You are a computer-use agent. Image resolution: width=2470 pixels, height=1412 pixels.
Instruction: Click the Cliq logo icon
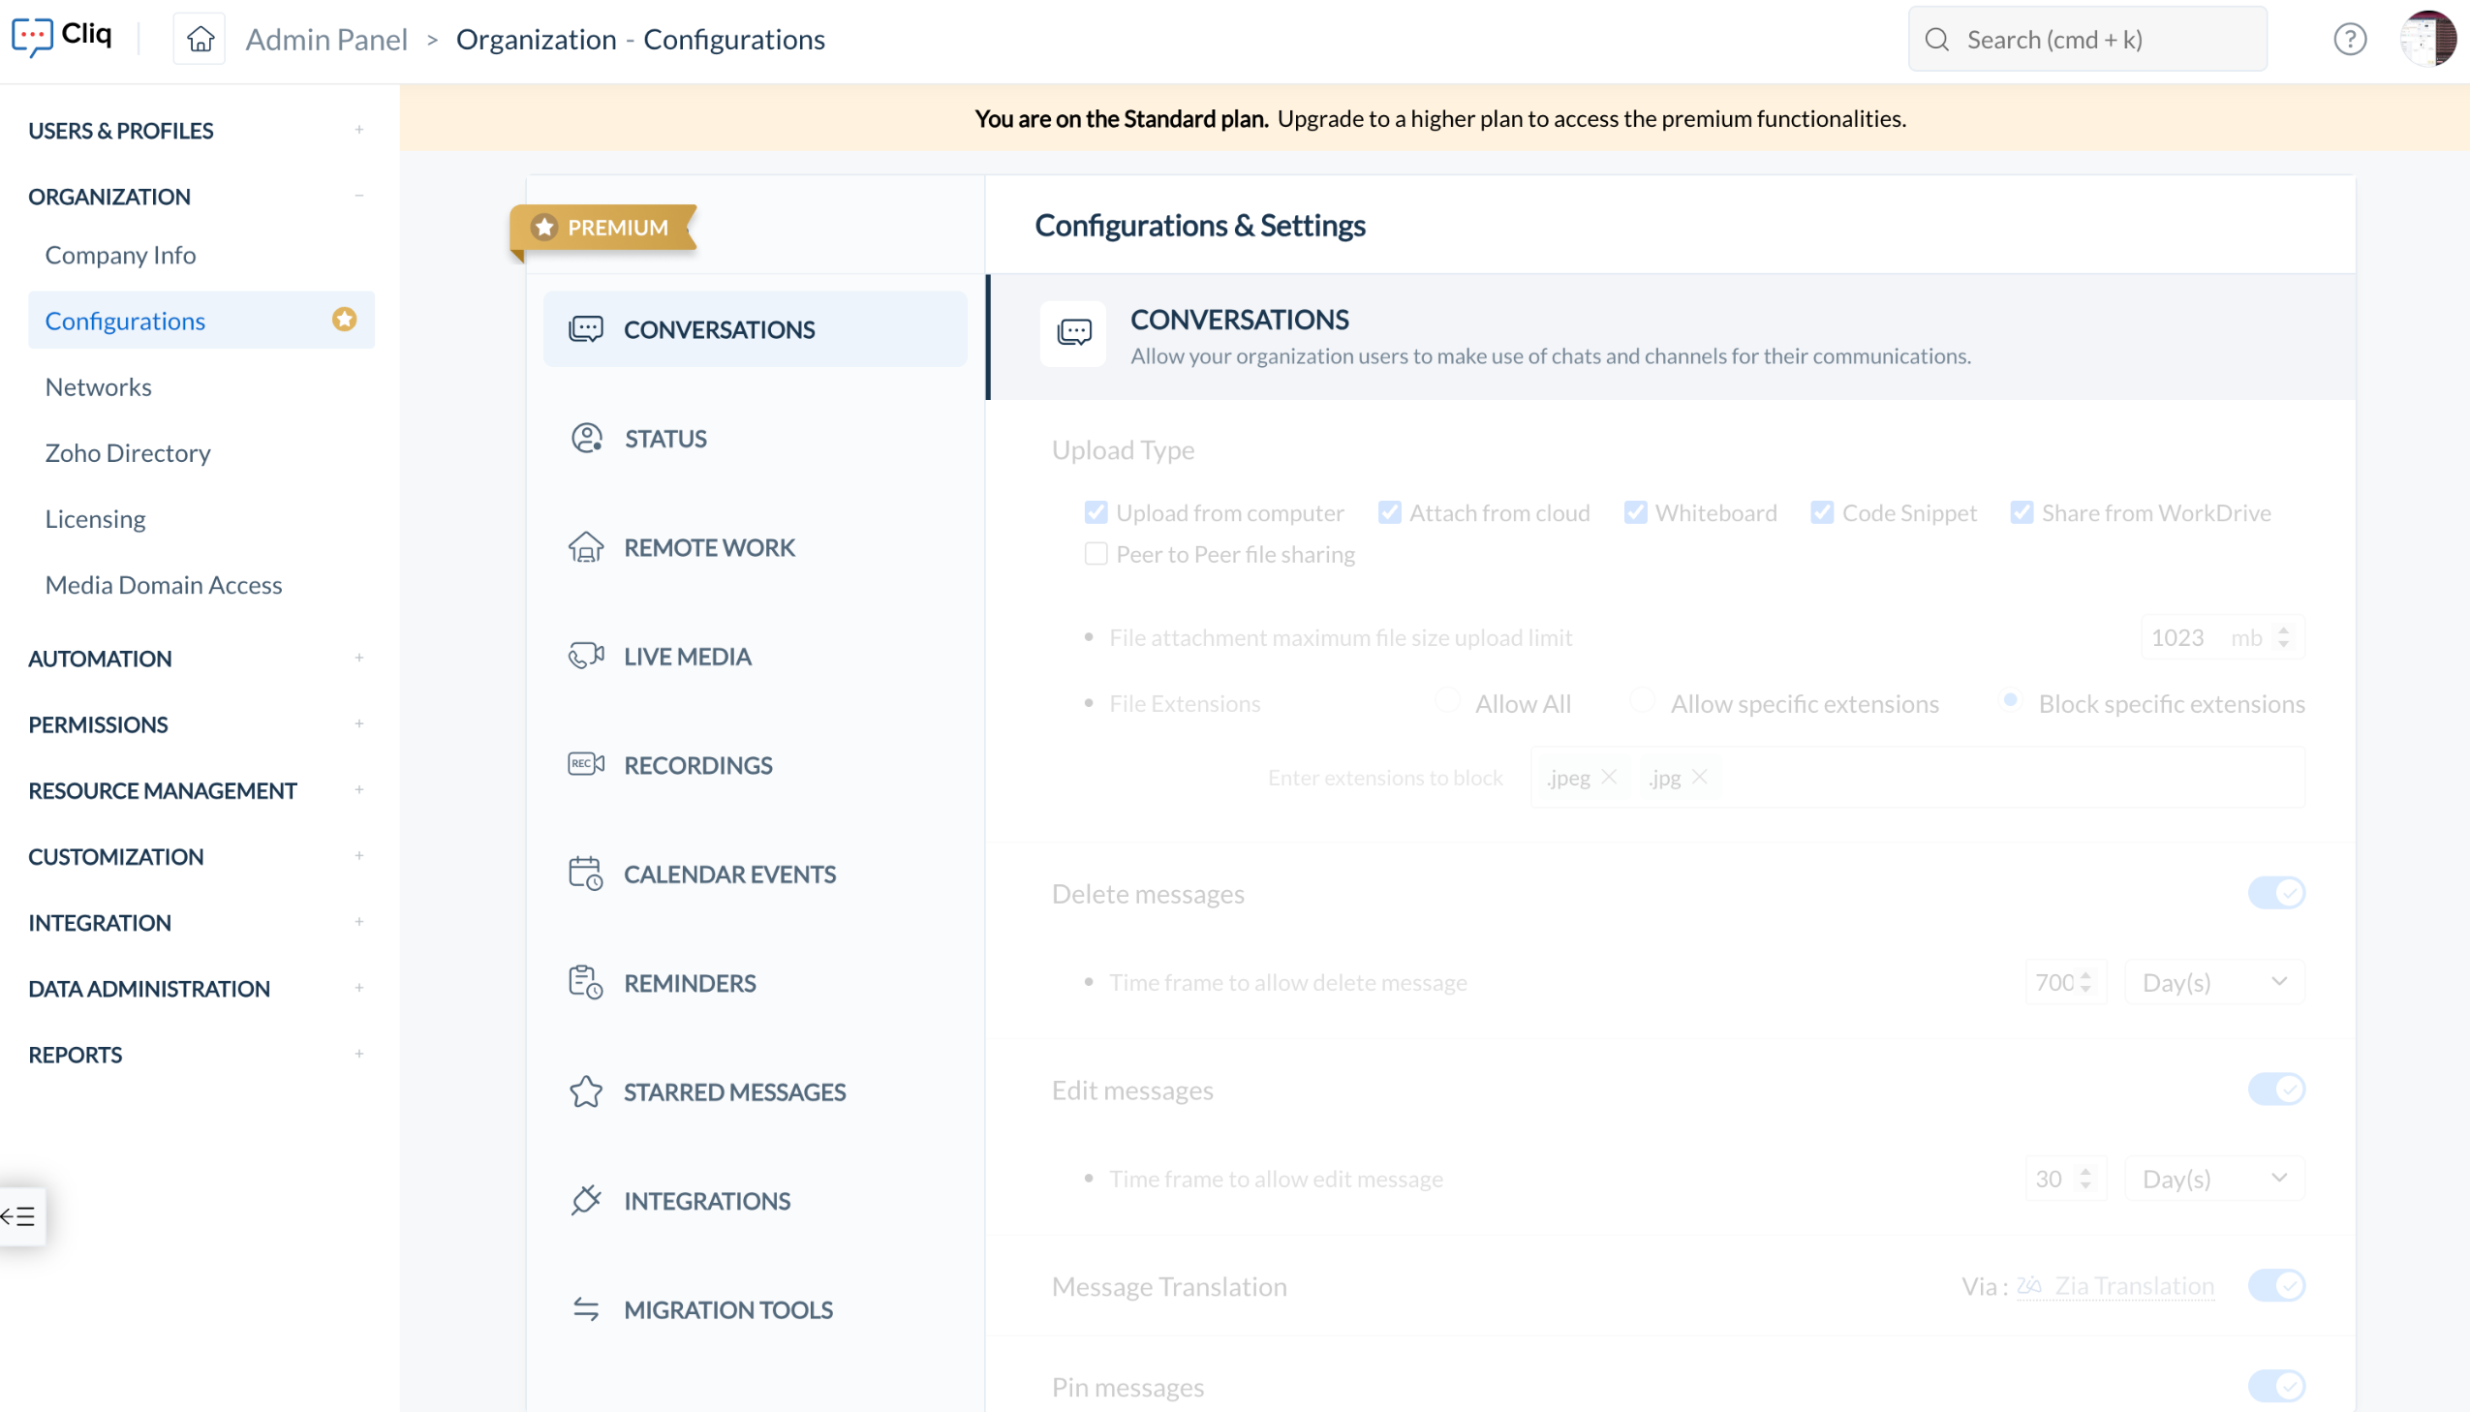[x=32, y=37]
